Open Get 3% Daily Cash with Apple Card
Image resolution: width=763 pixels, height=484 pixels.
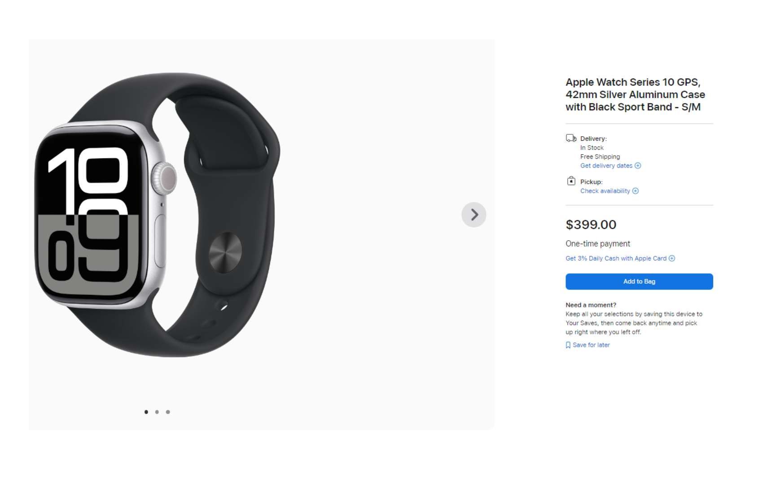[x=616, y=259]
